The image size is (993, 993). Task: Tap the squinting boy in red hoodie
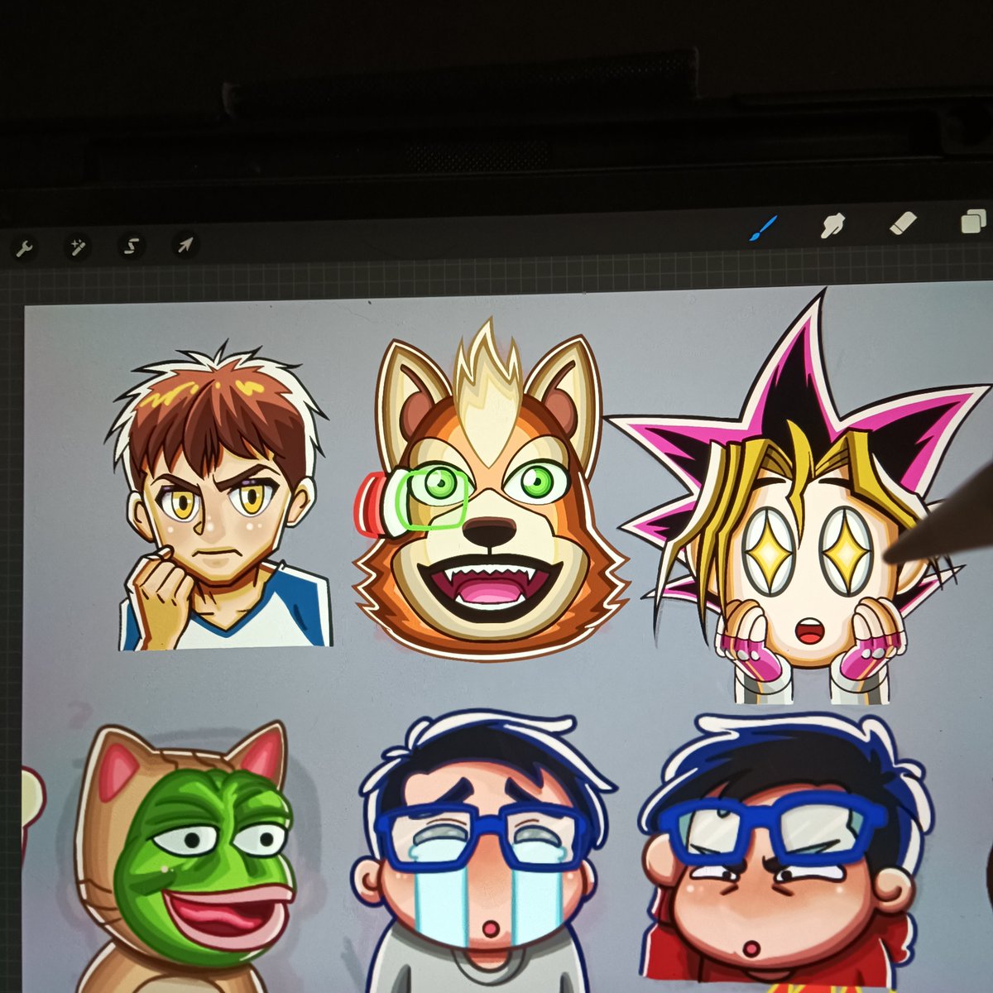786,852
